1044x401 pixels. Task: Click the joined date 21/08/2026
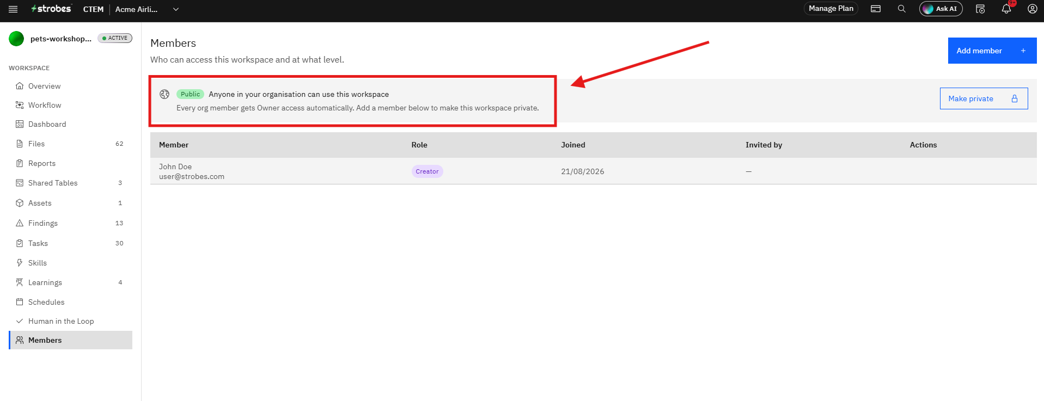pyautogui.click(x=583, y=171)
